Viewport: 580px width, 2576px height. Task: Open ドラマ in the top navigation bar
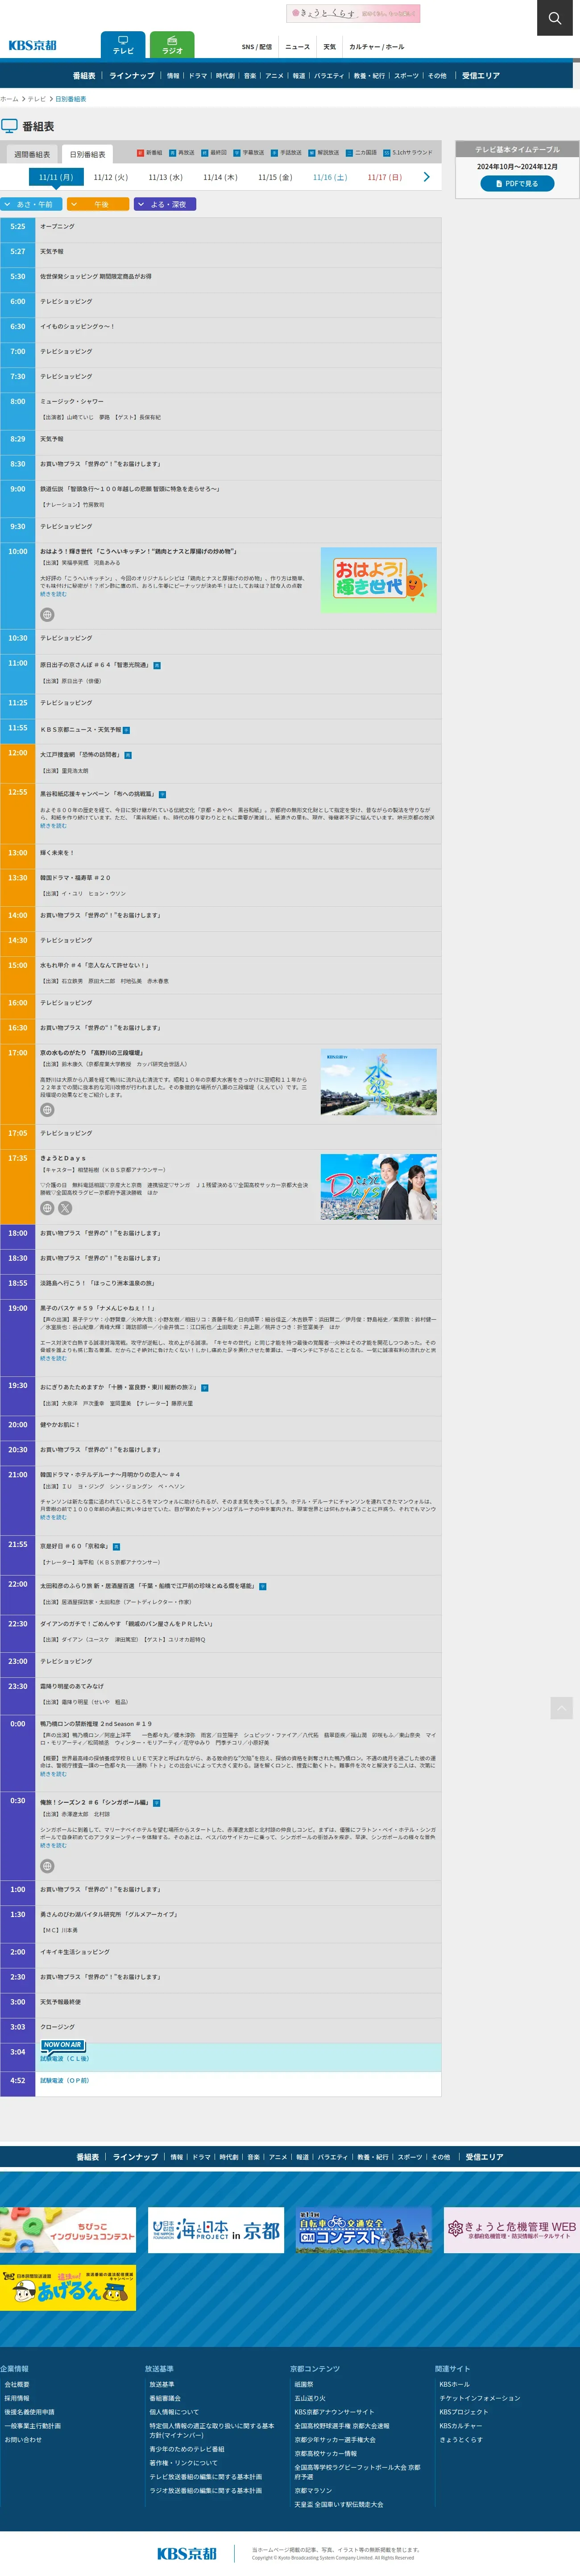[198, 76]
